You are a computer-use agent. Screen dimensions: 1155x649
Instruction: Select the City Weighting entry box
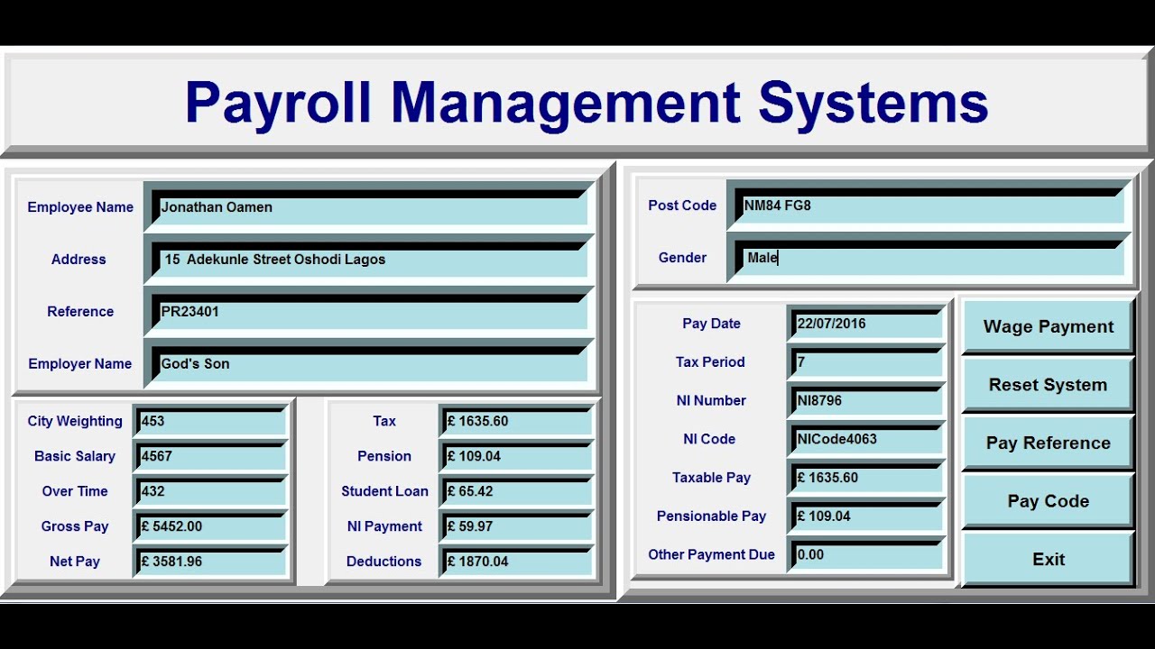[x=210, y=421]
